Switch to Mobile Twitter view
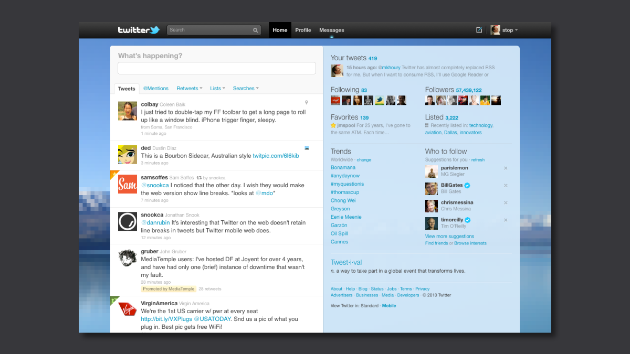The height and width of the screenshot is (354, 630). 389,306
